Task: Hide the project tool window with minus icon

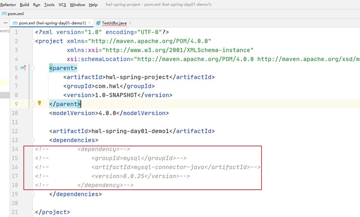Action: click(x=5, y=23)
